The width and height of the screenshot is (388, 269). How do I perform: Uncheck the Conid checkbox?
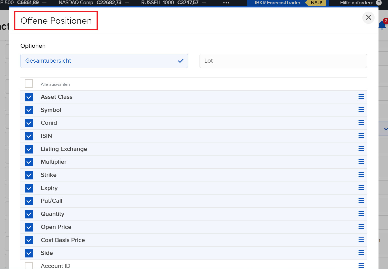tap(29, 123)
